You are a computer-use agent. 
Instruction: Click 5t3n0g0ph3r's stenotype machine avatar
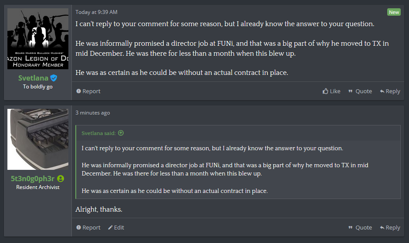pyautogui.click(x=38, y=139)
